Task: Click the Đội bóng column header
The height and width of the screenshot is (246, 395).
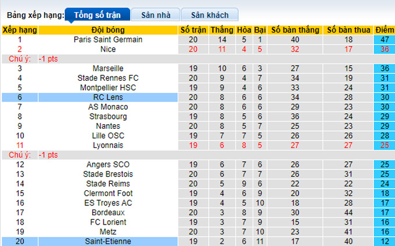Action: [108, 30]
